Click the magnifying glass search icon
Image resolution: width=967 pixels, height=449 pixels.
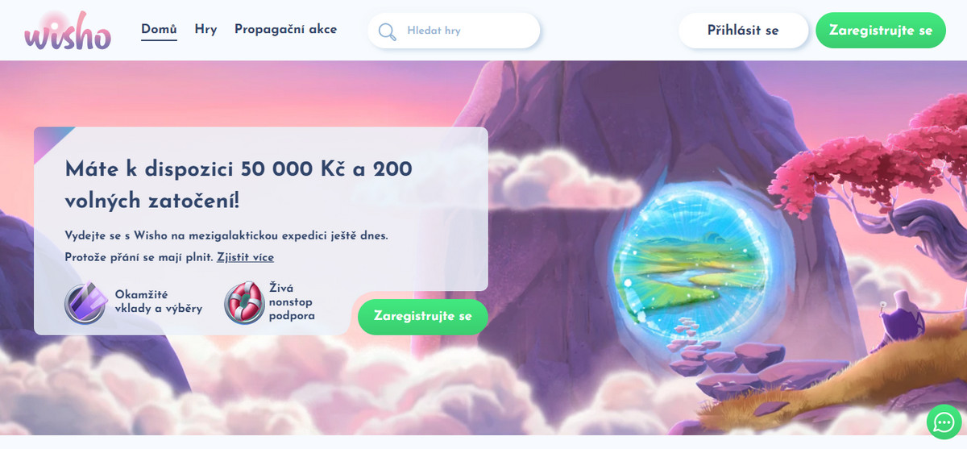(x=388, y=31)
